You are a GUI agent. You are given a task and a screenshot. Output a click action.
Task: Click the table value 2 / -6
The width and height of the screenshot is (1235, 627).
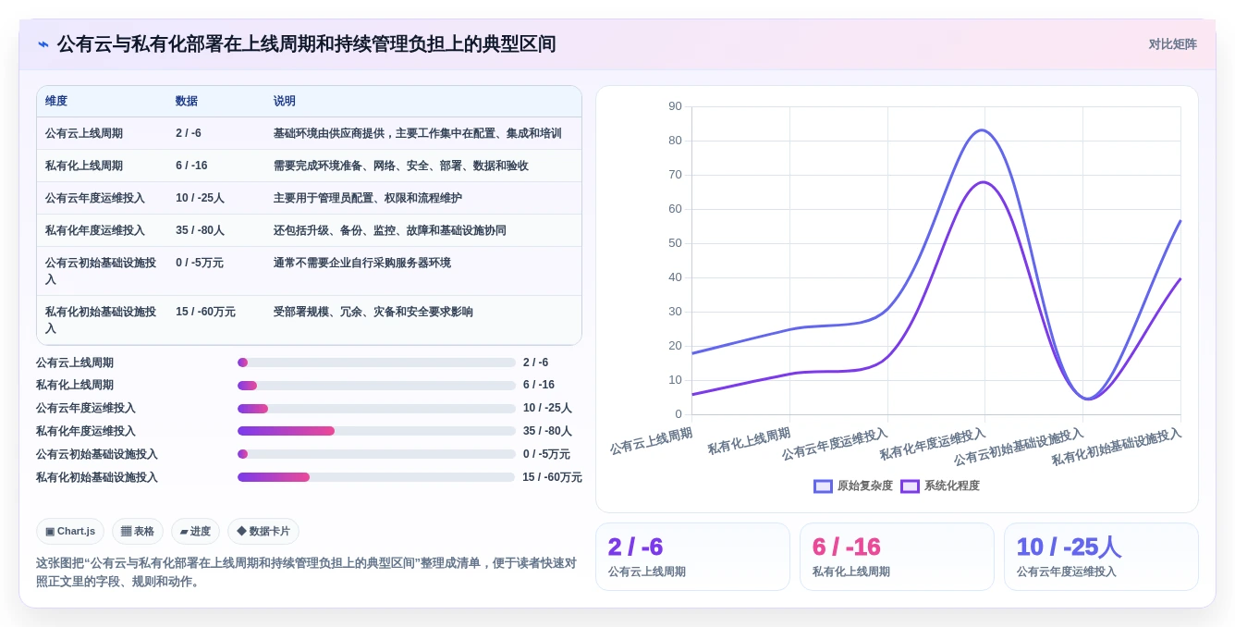[x=189, y=133]
